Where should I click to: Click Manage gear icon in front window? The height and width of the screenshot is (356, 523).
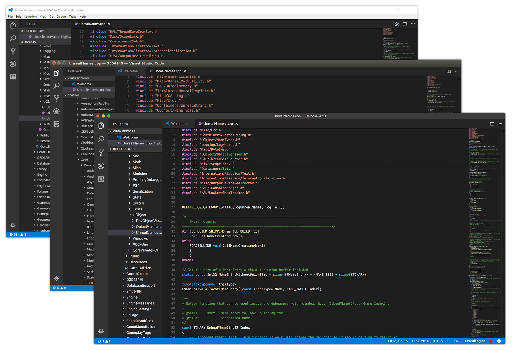tap(101, 331)
